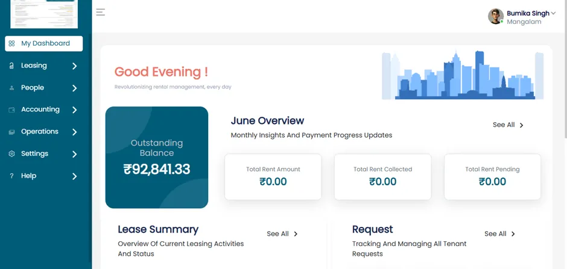Click the Request heading
567x269 pixels.
coord(372,229)
